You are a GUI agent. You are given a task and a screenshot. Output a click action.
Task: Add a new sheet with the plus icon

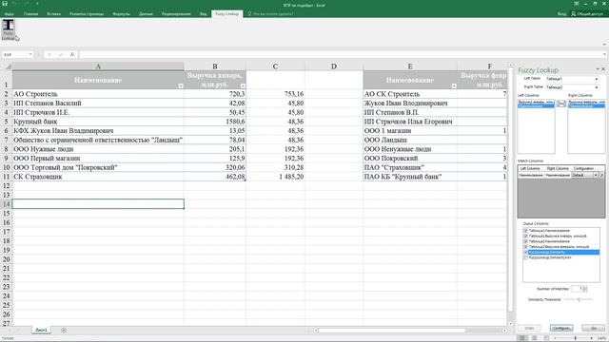point(64,331)
